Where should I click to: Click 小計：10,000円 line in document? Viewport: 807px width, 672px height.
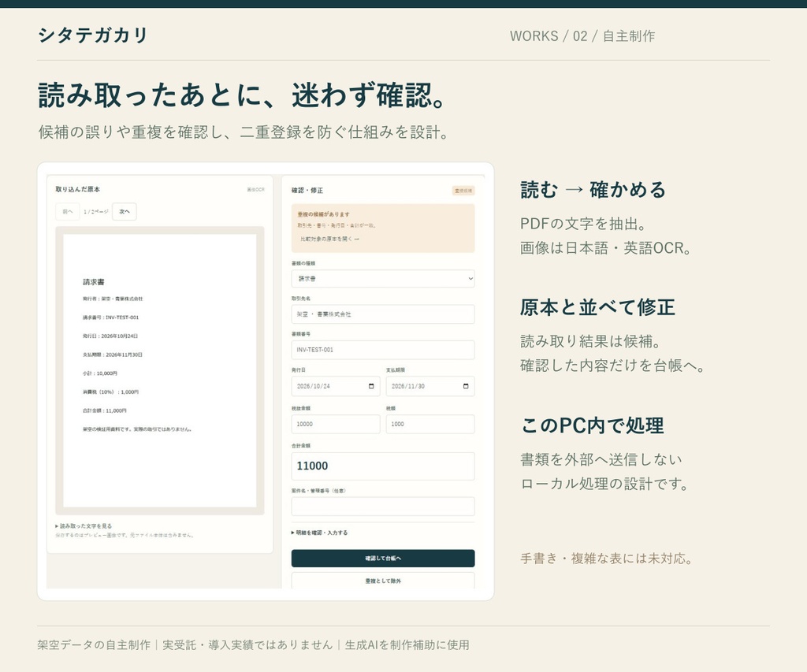pyautogui.click(x=100, y=373)
